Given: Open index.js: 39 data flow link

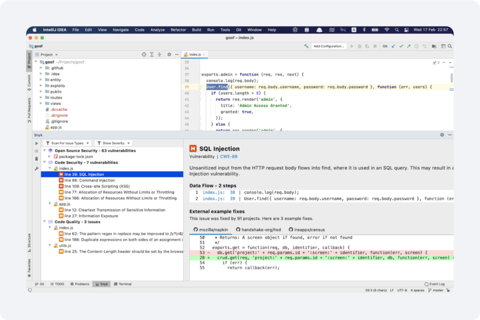Looking at the screenshot, I should coord(218,199).
